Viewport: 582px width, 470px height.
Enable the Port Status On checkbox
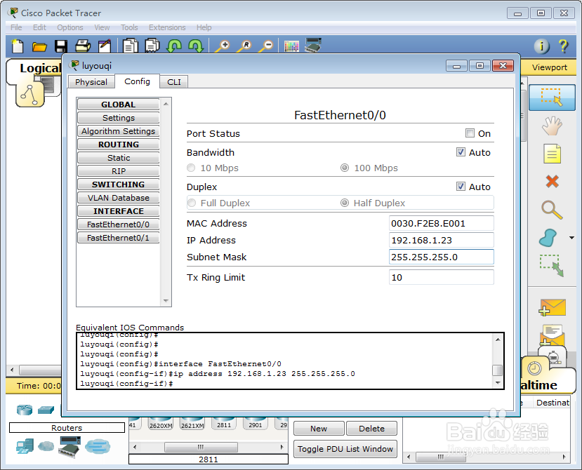pos(470,133)
